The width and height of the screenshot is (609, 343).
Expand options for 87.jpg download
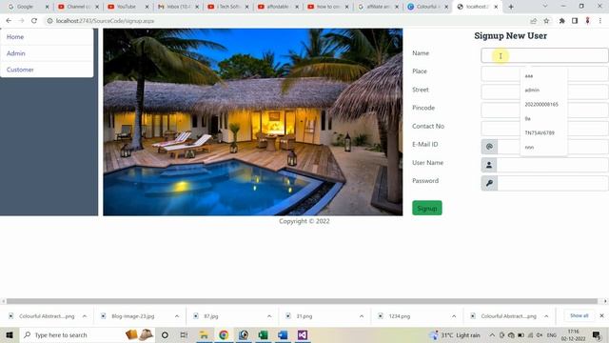(x=269, y=316)
